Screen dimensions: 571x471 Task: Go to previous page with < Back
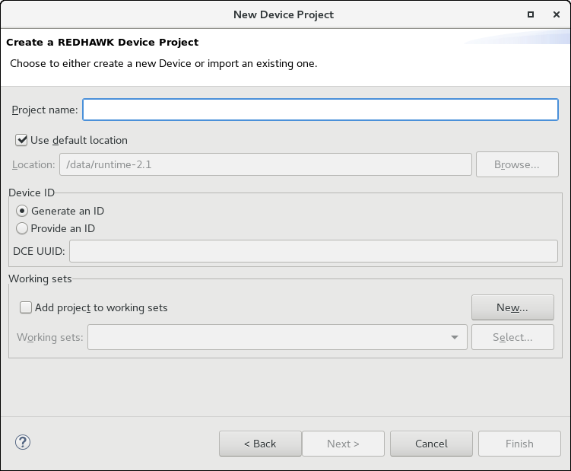(x=260, y=444)
